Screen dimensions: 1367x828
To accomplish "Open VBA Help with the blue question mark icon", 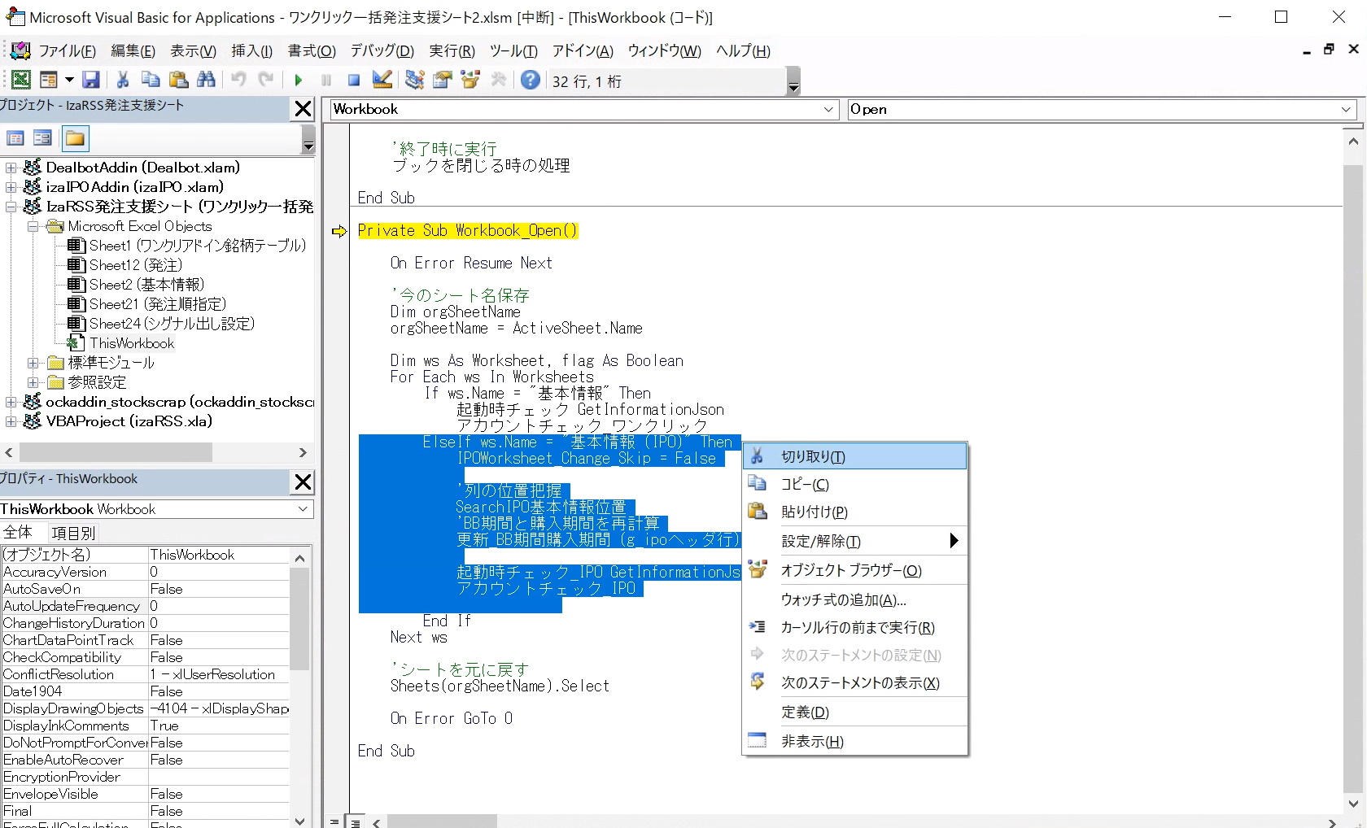I will pos(531,80).
